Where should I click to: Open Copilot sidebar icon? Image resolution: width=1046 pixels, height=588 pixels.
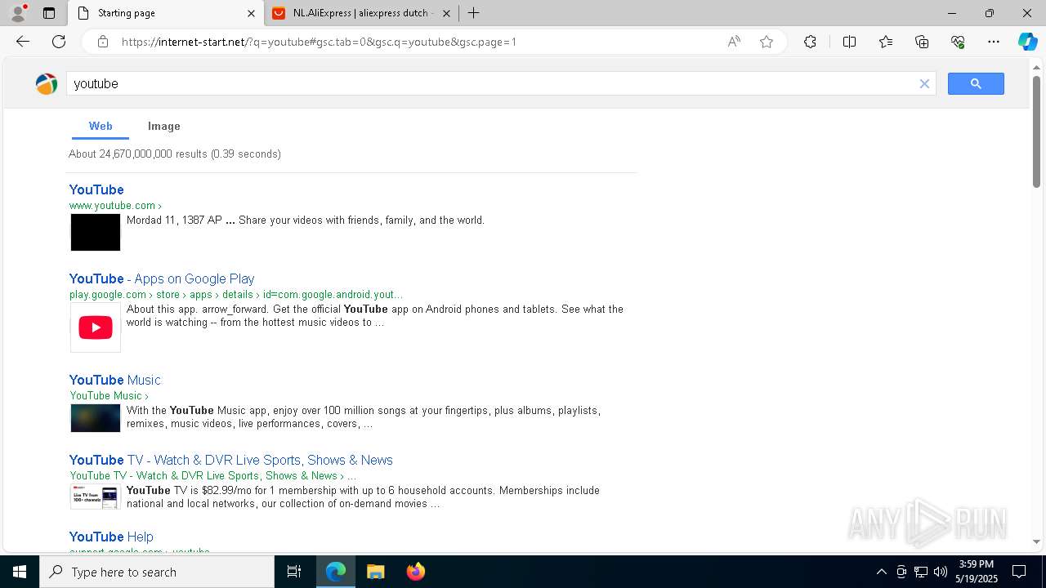[x=1027, y=42]
